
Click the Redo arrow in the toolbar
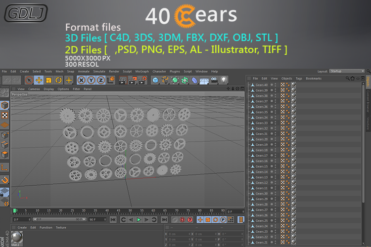pyautogui.click(x=16, y=81)
